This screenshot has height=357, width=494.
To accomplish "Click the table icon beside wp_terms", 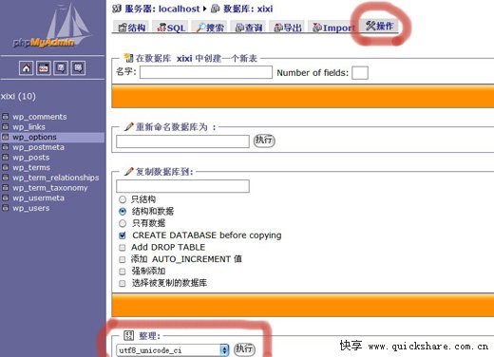I will 5,167.
